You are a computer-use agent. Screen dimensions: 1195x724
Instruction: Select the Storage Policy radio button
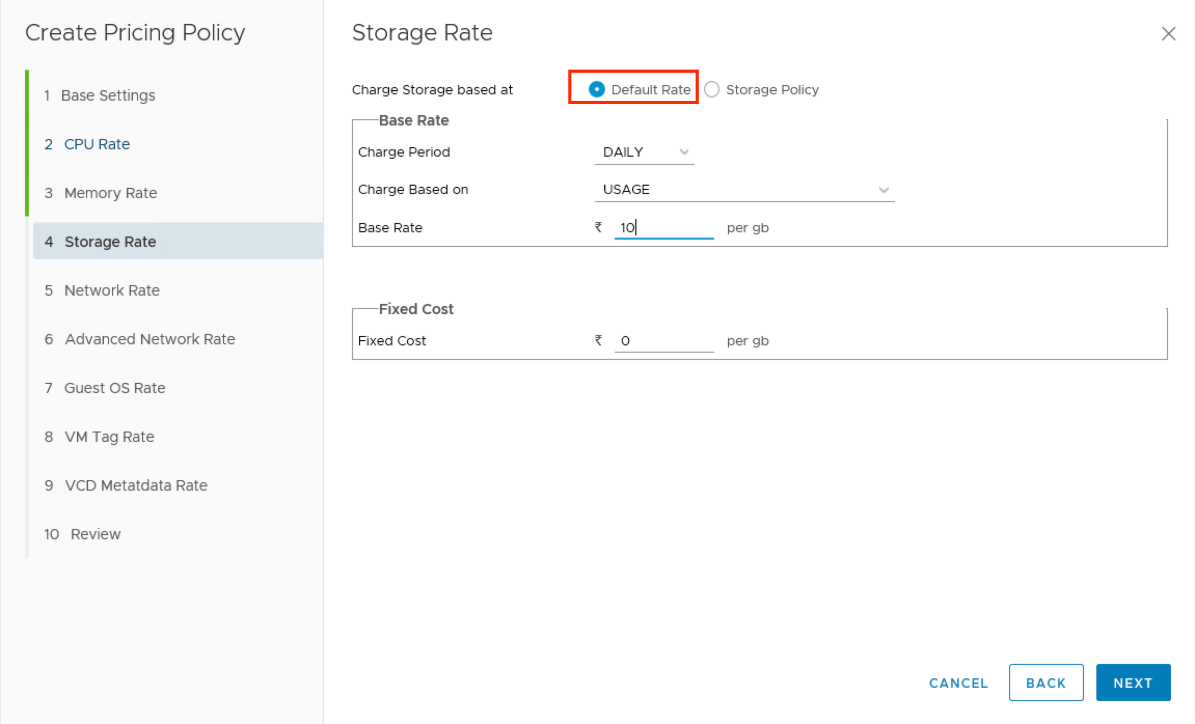pyautogui.click(x=712, y=89)
